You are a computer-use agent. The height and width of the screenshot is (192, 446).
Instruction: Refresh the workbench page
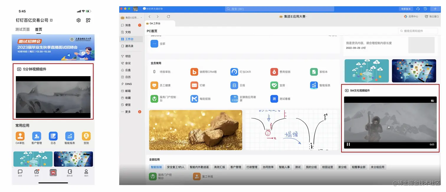[168, 17]
